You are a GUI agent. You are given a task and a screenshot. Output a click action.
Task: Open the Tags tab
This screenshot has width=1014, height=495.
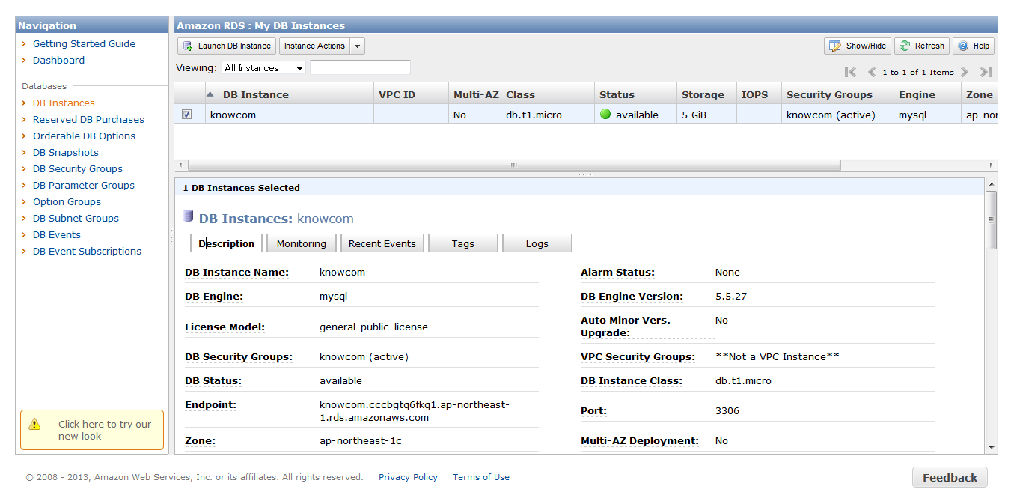point(463,243)
